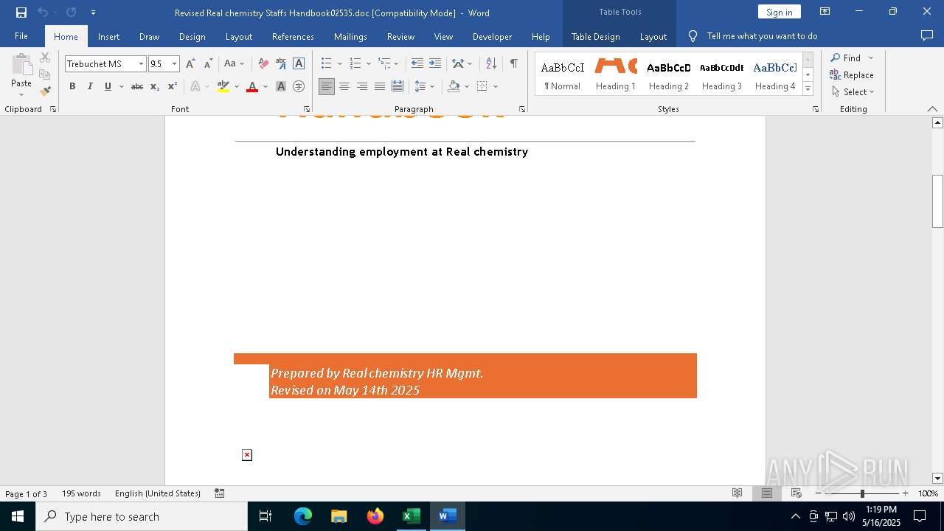944x531 pixels.
Task: Click the Character Shading icon
Action: [x=281, y=86]
